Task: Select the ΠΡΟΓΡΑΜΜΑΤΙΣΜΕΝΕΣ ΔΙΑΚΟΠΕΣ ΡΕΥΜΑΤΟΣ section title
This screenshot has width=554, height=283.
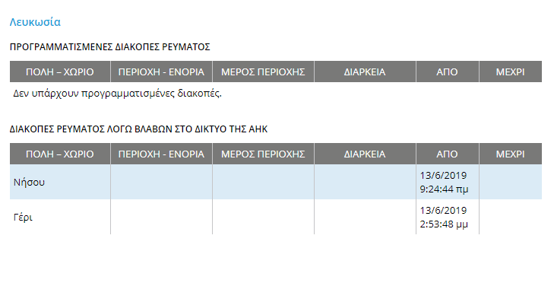Action: (x=110, y=47)
